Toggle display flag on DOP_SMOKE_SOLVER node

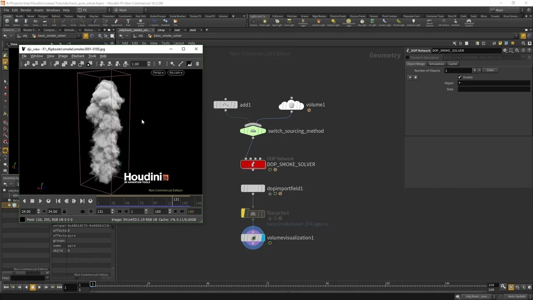point(263,164)
